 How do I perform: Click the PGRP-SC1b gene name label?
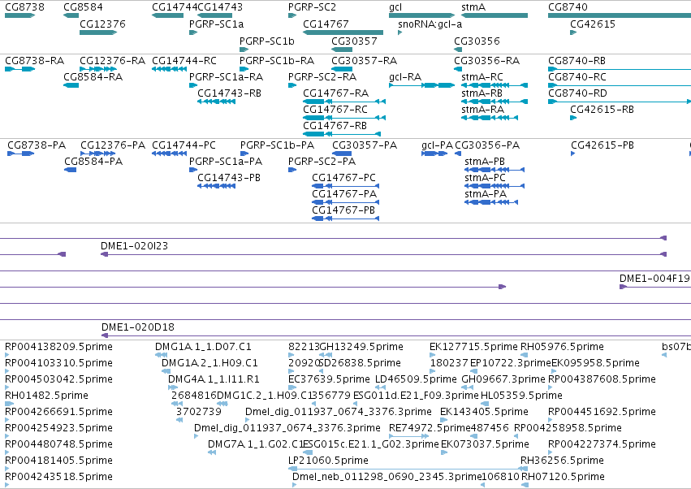click(x=266, y=41)
